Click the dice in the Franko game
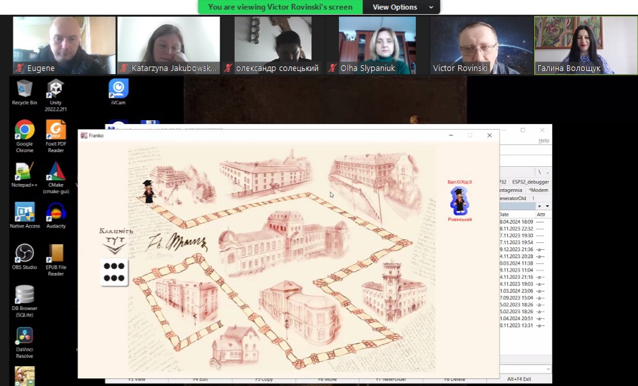This screenshot has width=638, height=386. click(x=114, y=272)
